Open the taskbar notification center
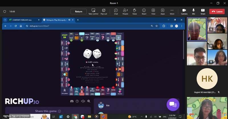The image size is (228, 119). tap(180, 116)
